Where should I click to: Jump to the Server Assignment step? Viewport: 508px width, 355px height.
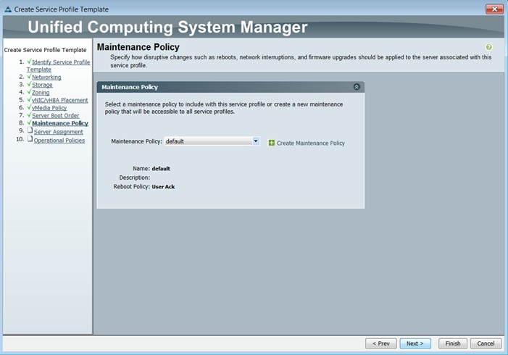click(x=58, y=132)
